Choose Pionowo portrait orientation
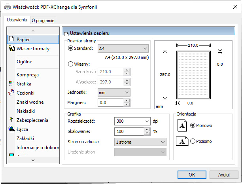 point(193,125)
